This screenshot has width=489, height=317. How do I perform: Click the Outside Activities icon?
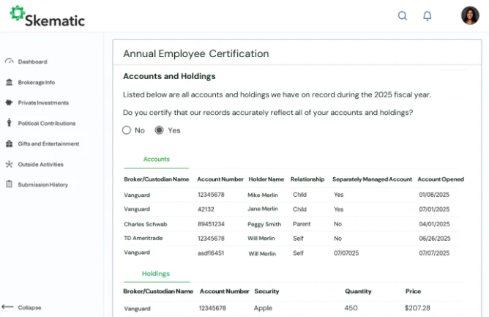9,164
